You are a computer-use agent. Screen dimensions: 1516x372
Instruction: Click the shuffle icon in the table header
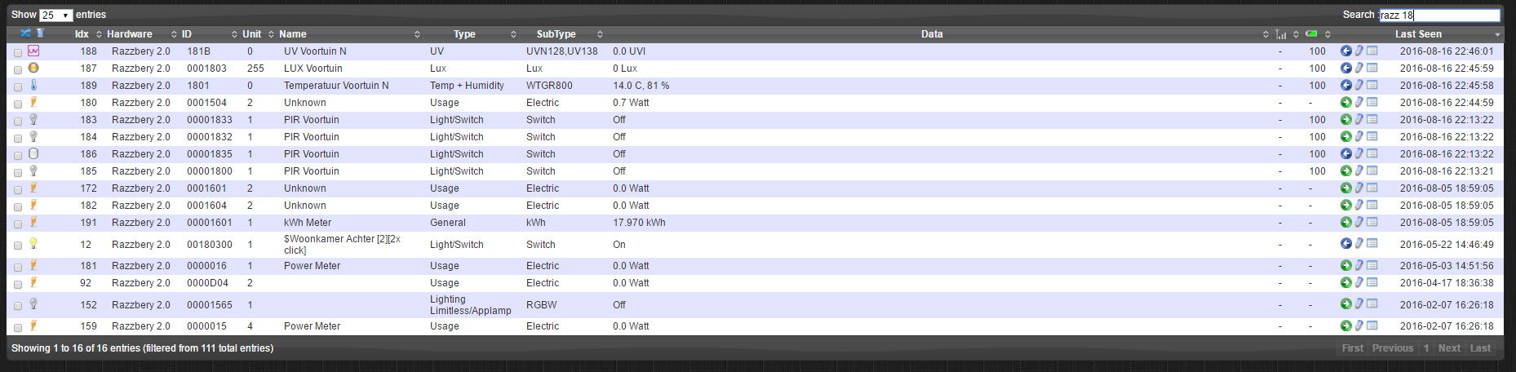[25, 33]
